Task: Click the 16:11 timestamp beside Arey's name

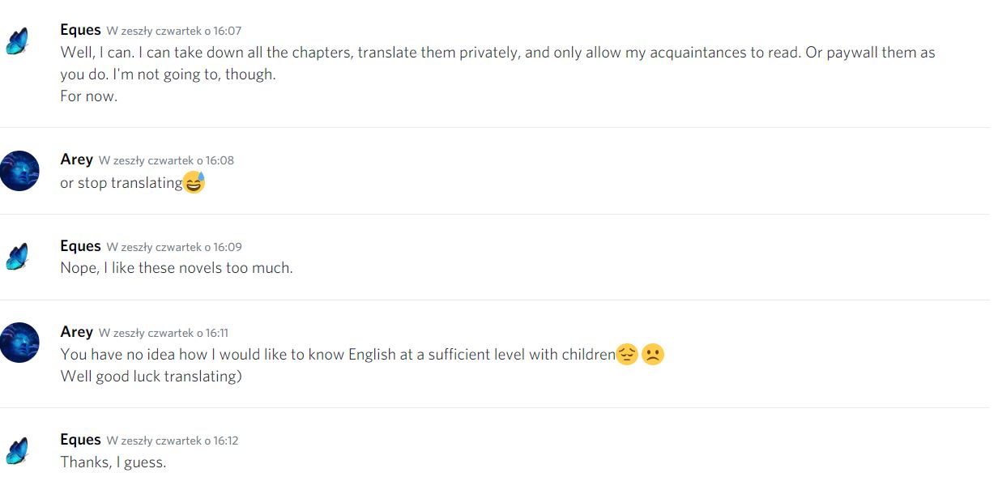Action: pyautogui.click(x=164, y=333)
